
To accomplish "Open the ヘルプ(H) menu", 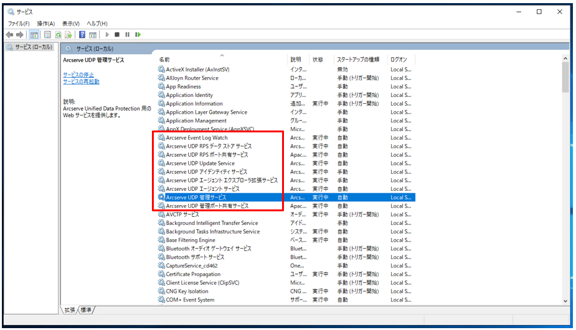I will tap(97, 24).
